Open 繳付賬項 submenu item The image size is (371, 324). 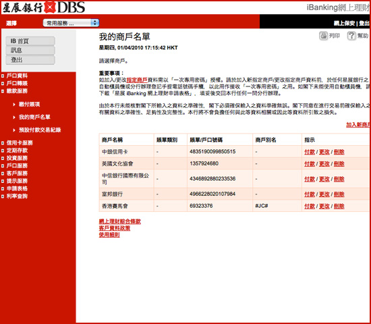29,104
